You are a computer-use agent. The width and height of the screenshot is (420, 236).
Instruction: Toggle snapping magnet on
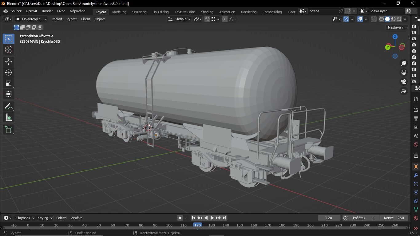coord(207,19)
